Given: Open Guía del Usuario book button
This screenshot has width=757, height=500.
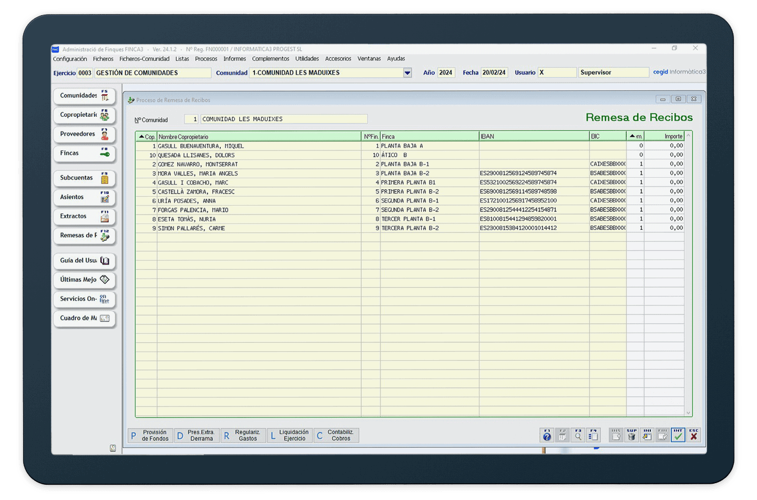Looking at the screenshot, I should (x=84, y=261).
